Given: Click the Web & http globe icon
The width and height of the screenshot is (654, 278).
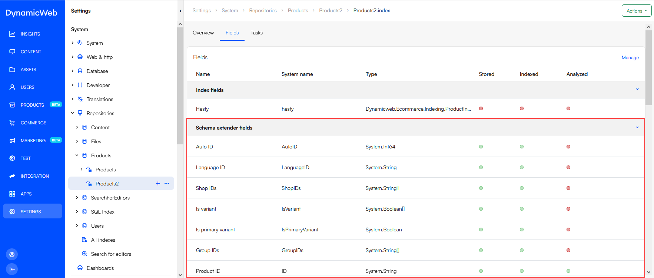Looking at the screenshot, I should pyautogui.click(x=80, y=57).
